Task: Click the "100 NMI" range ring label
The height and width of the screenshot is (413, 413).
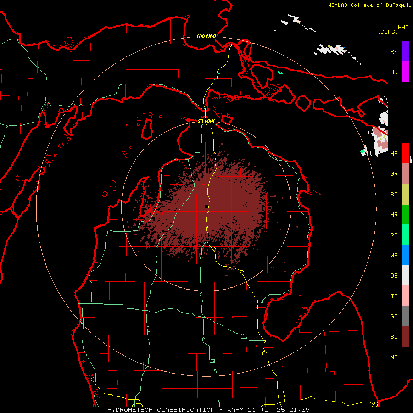Action: [206, 36]
